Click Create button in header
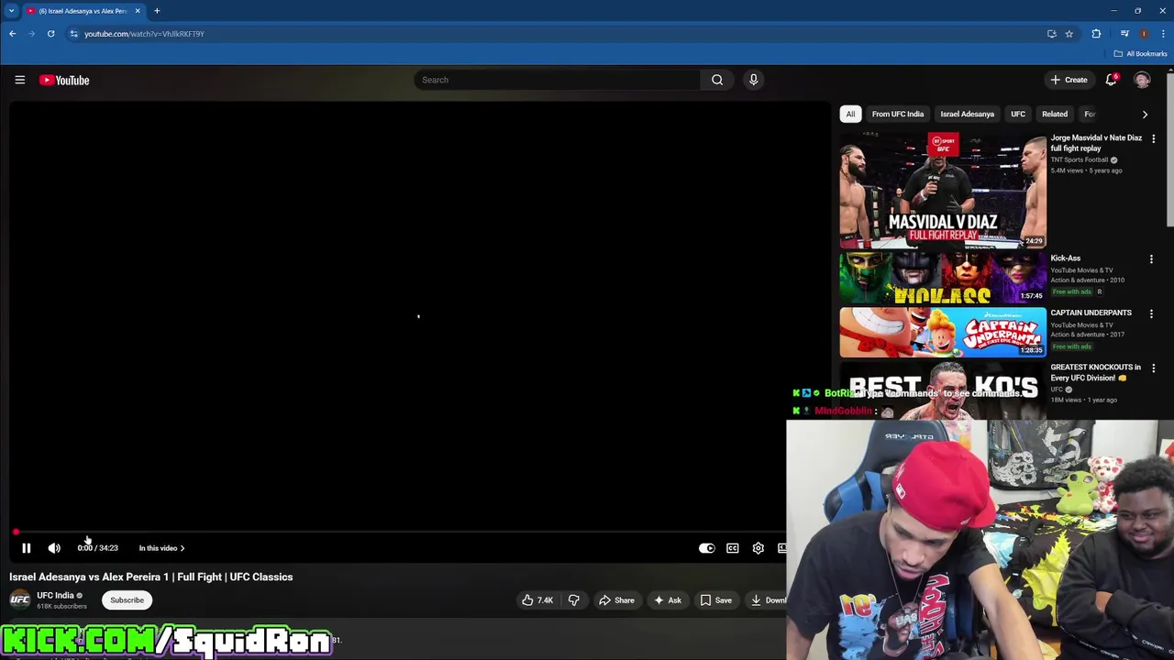The height and width of the screenshot is (660, 1174). [x=1069, y=80]
